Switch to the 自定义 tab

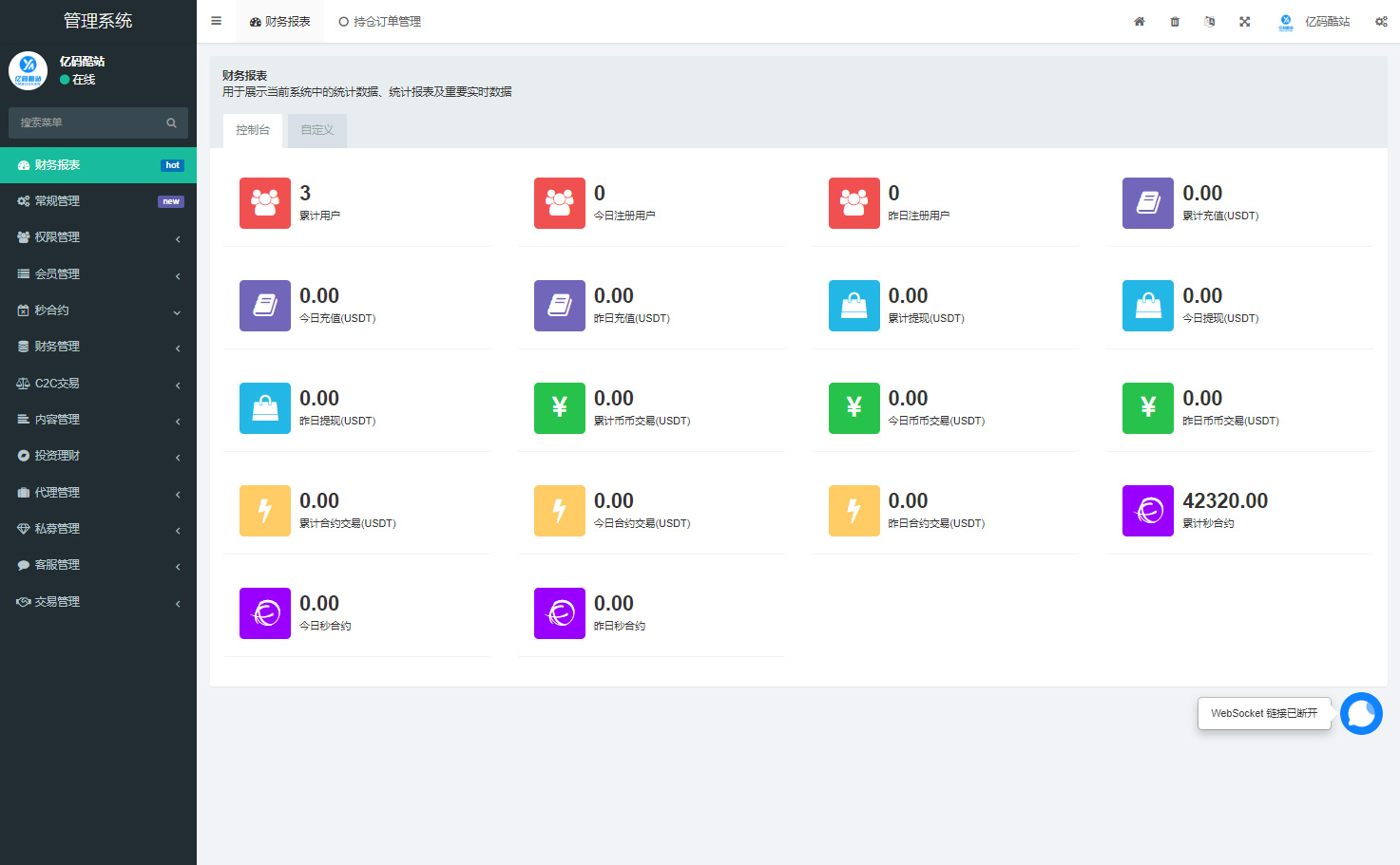pyautogui.click(x=316, y=130)
